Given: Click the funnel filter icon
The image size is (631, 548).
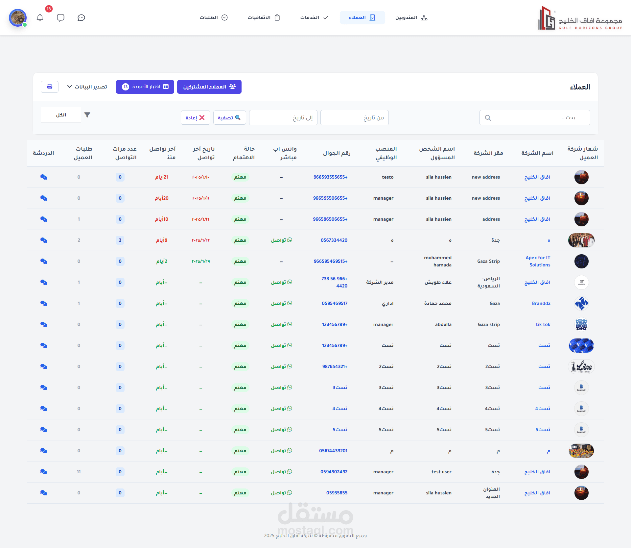Looking at the screenshot, I should coord(87,115).
